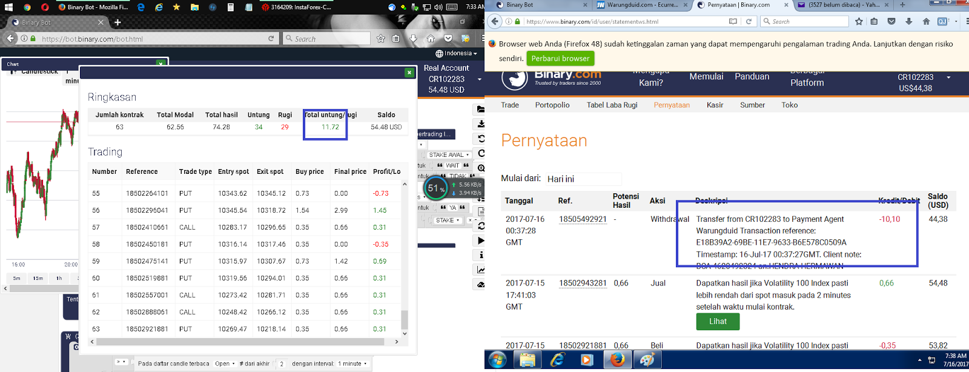
Task: Open Firefox from the bottom Windows taskbar
Action: tap(617, 360)
